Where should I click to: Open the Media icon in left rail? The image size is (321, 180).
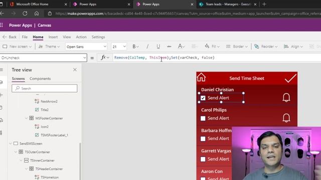point(1,120)
